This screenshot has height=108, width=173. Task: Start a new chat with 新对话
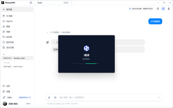pos(17,10)
